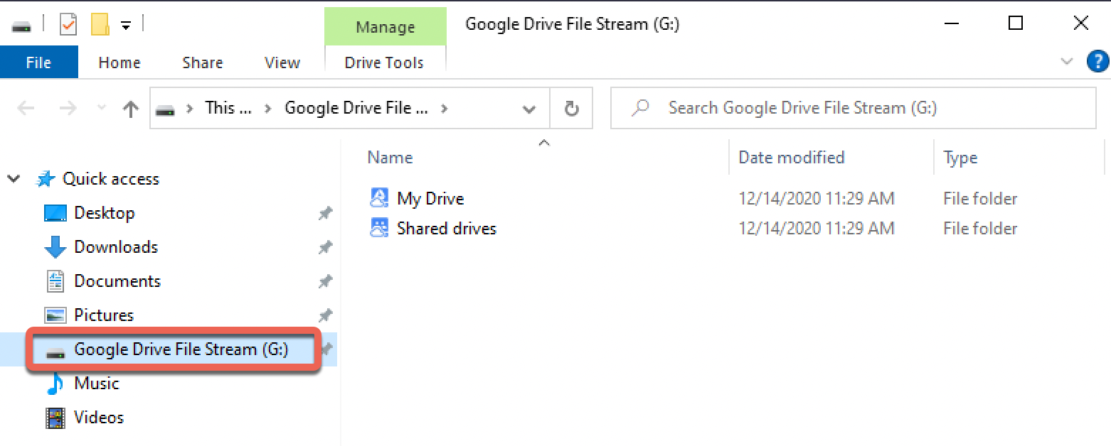Click the Desktop icon in sidebar

[x=55, y=213]
